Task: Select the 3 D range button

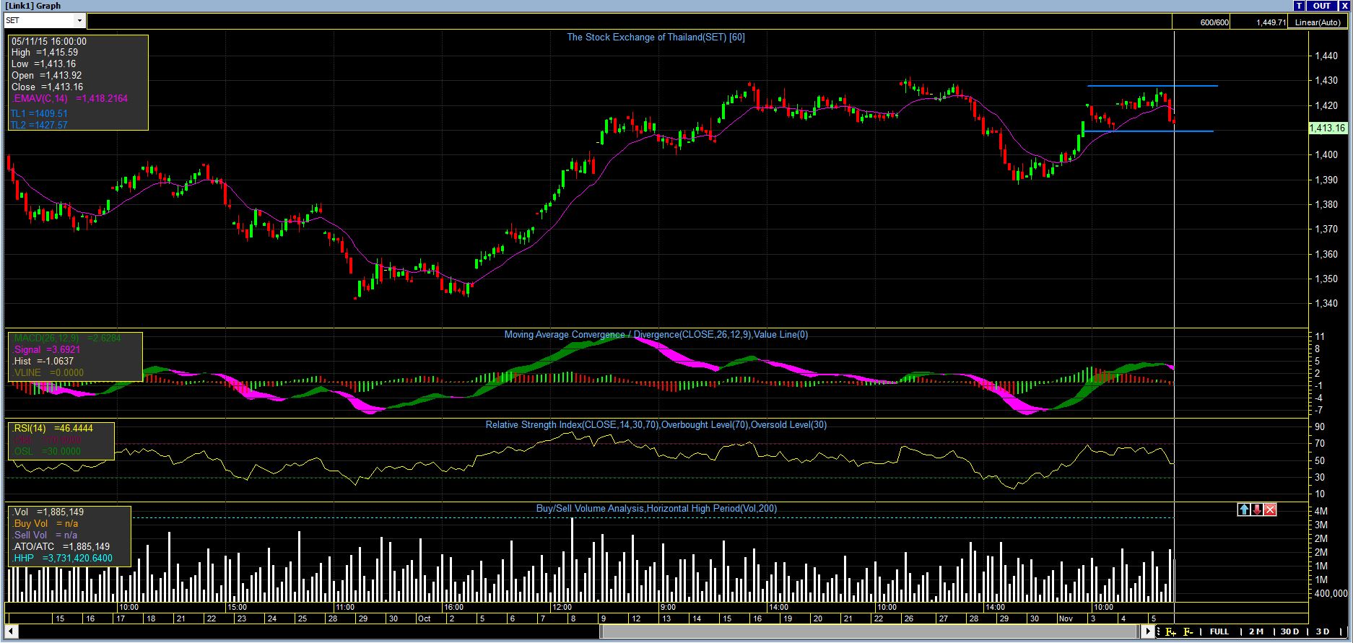Action: pyautogui.click(x=1323, y=632)
